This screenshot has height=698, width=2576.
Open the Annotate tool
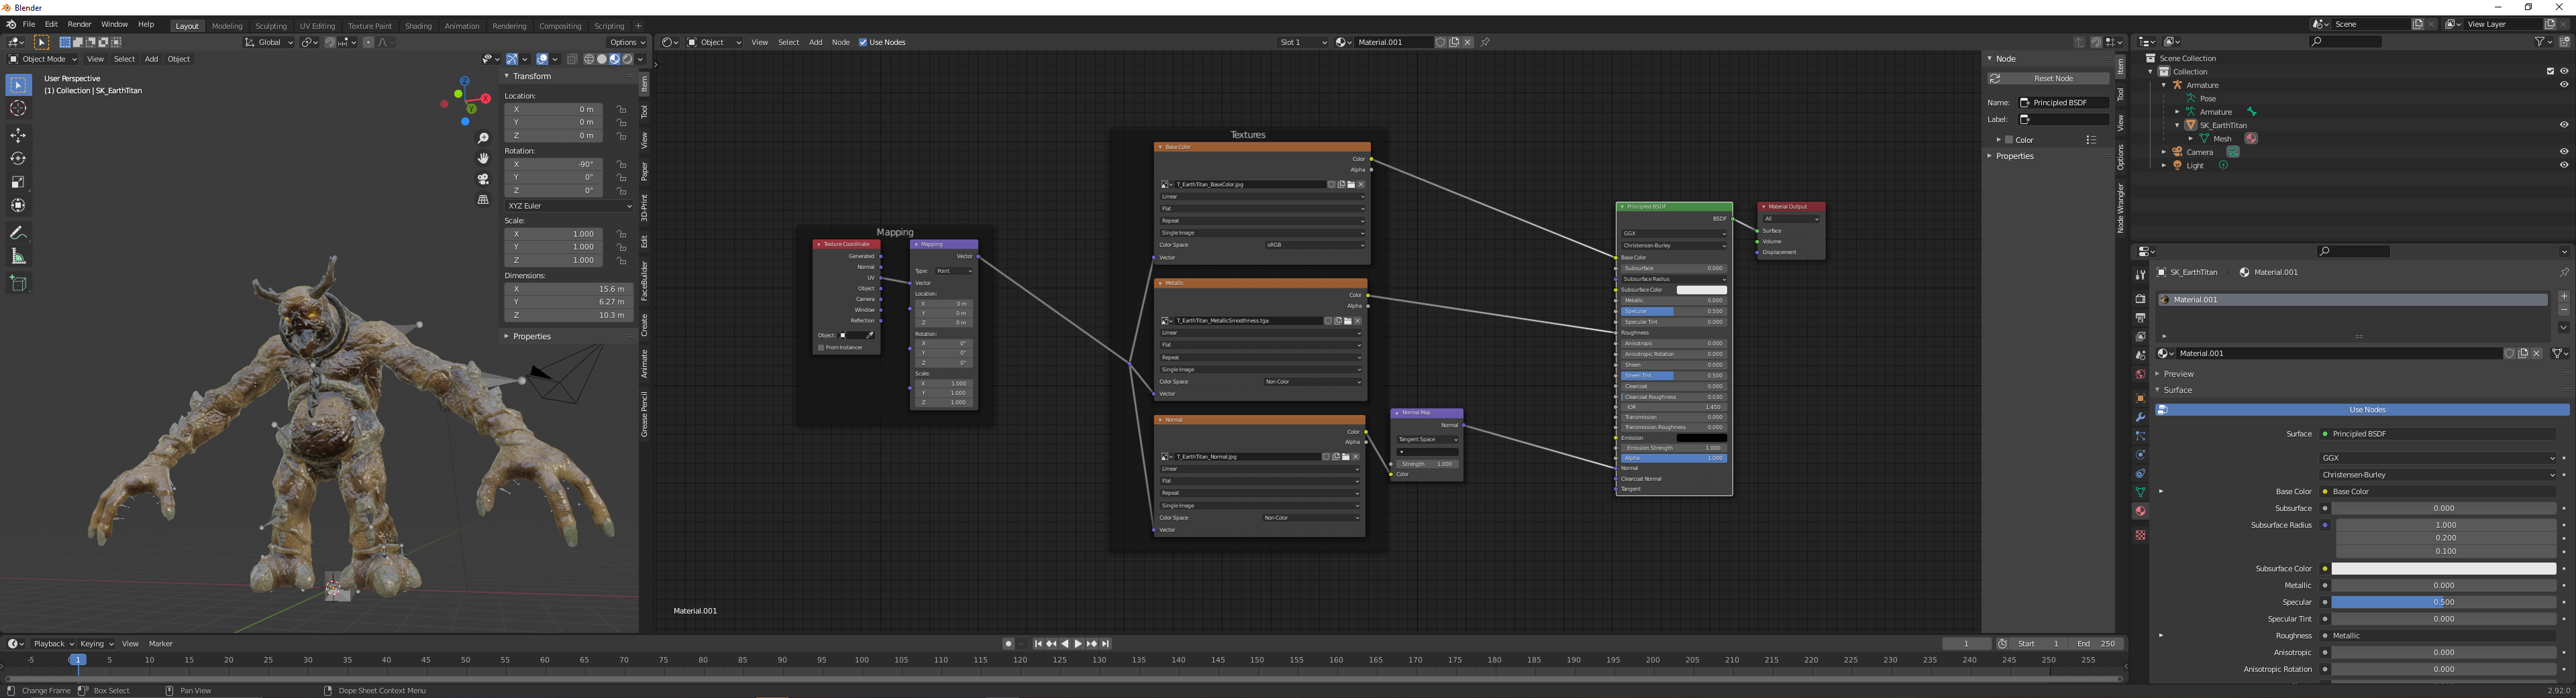pos(18,232)
